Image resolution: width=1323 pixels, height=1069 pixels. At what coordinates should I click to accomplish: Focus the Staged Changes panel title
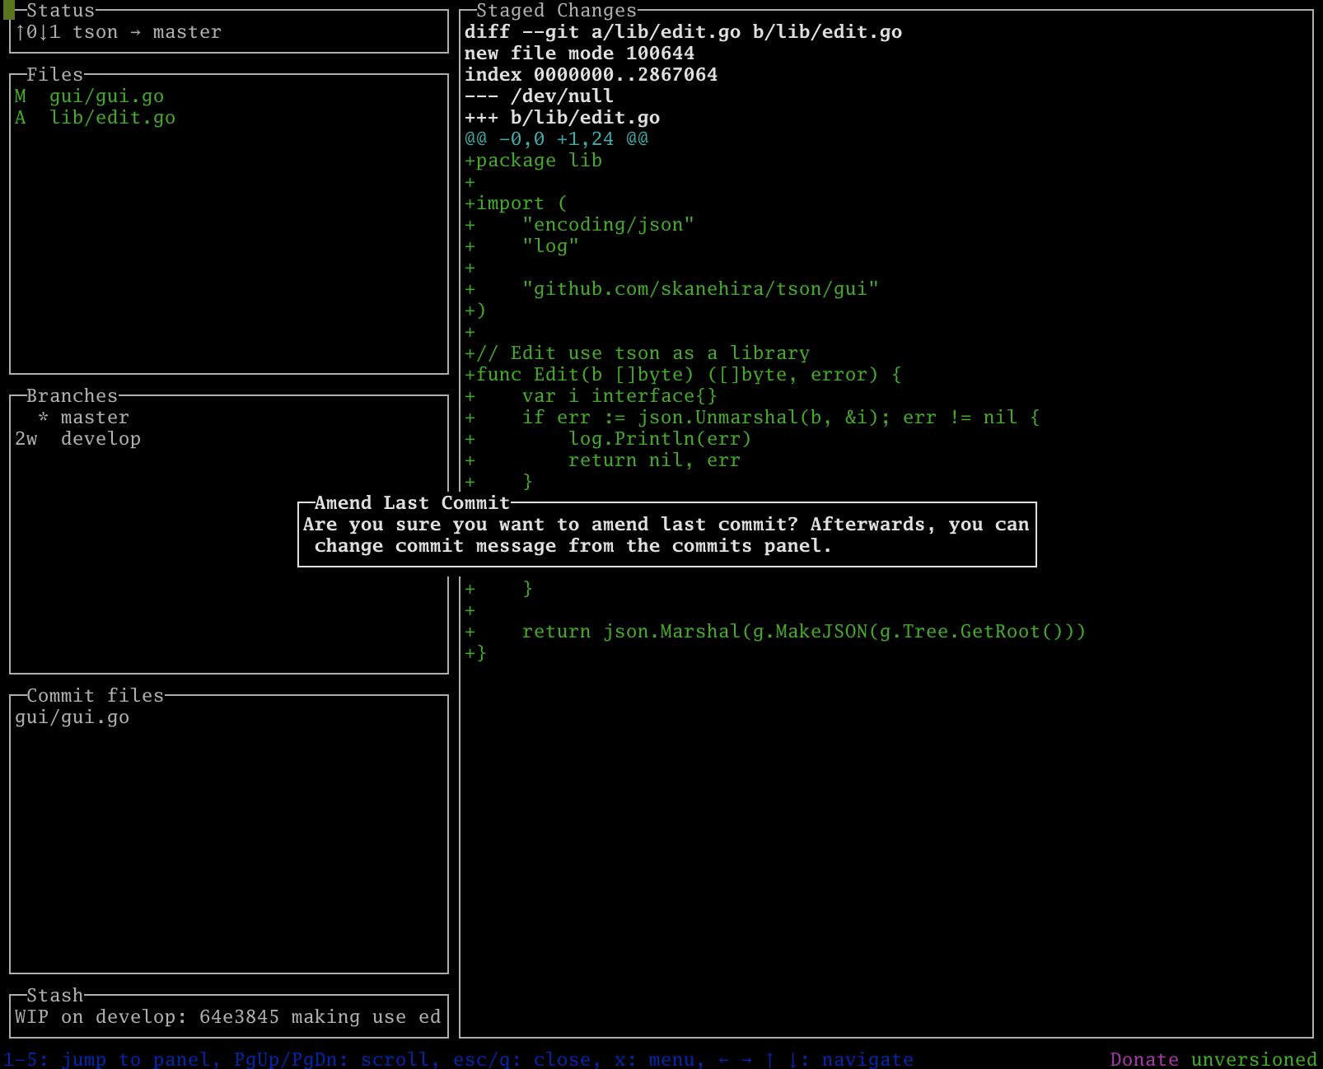point(557,11)
